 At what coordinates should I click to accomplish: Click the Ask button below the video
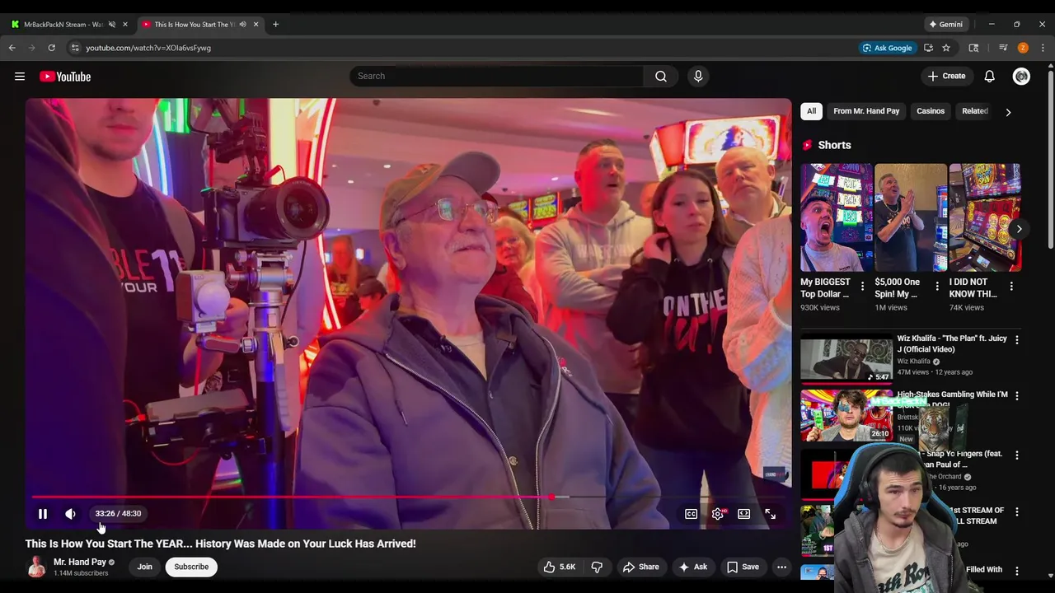point(692,567)
